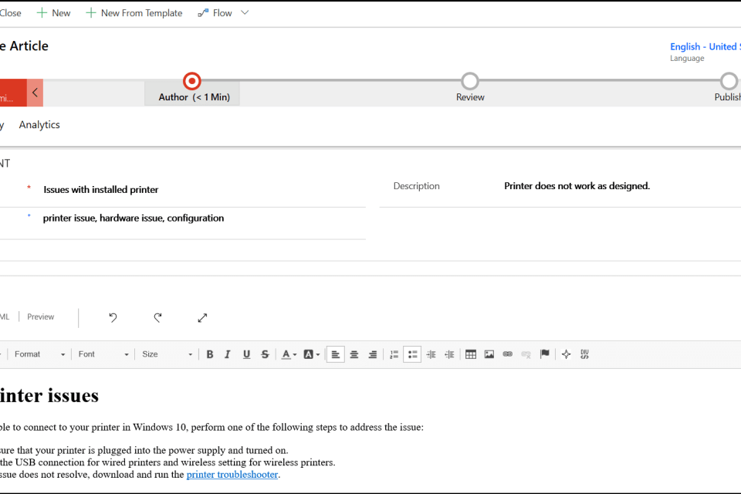Expand the editor to full screen
The width and height of the screenshot is (741, 494).
[x=202, y=317]
